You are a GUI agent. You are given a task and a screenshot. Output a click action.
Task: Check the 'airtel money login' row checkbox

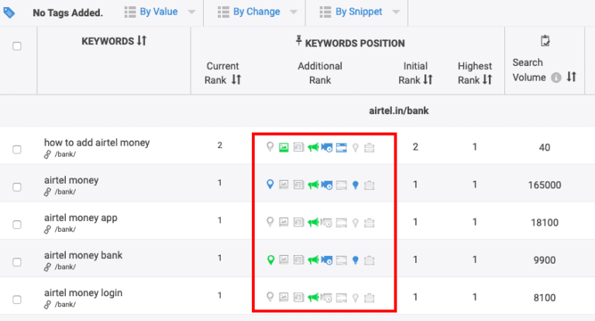17,299
